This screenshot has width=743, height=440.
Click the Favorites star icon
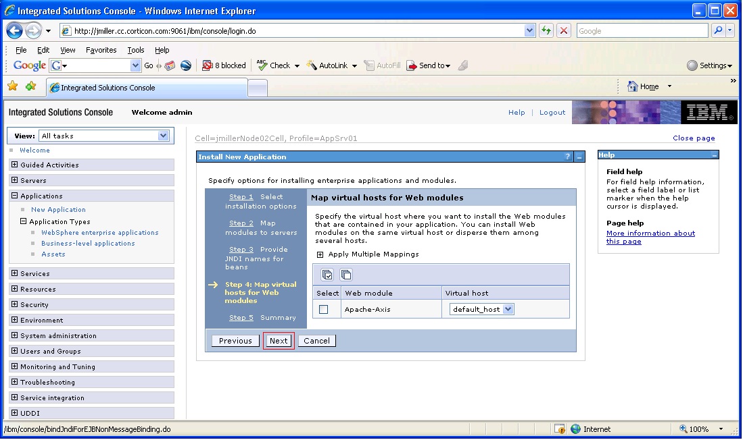[x=13, y=86]
